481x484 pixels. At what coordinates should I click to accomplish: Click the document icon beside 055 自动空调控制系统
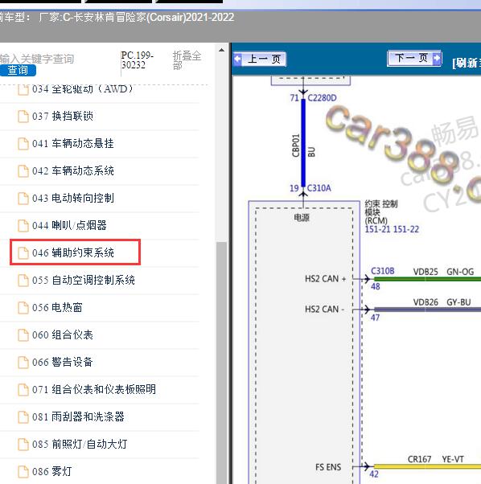pyautogui.click(x=23, y=281)
